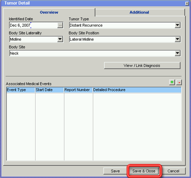Open the Body Site Laterality dropdown

coord(60,39)
